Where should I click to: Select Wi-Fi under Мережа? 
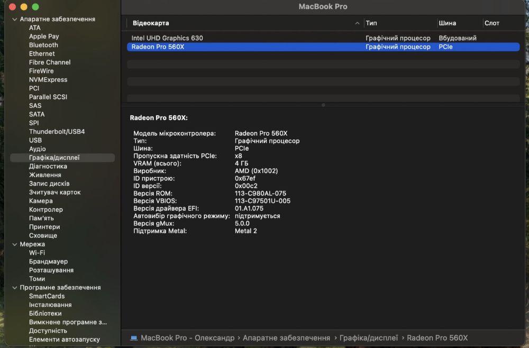pos(37,253)
